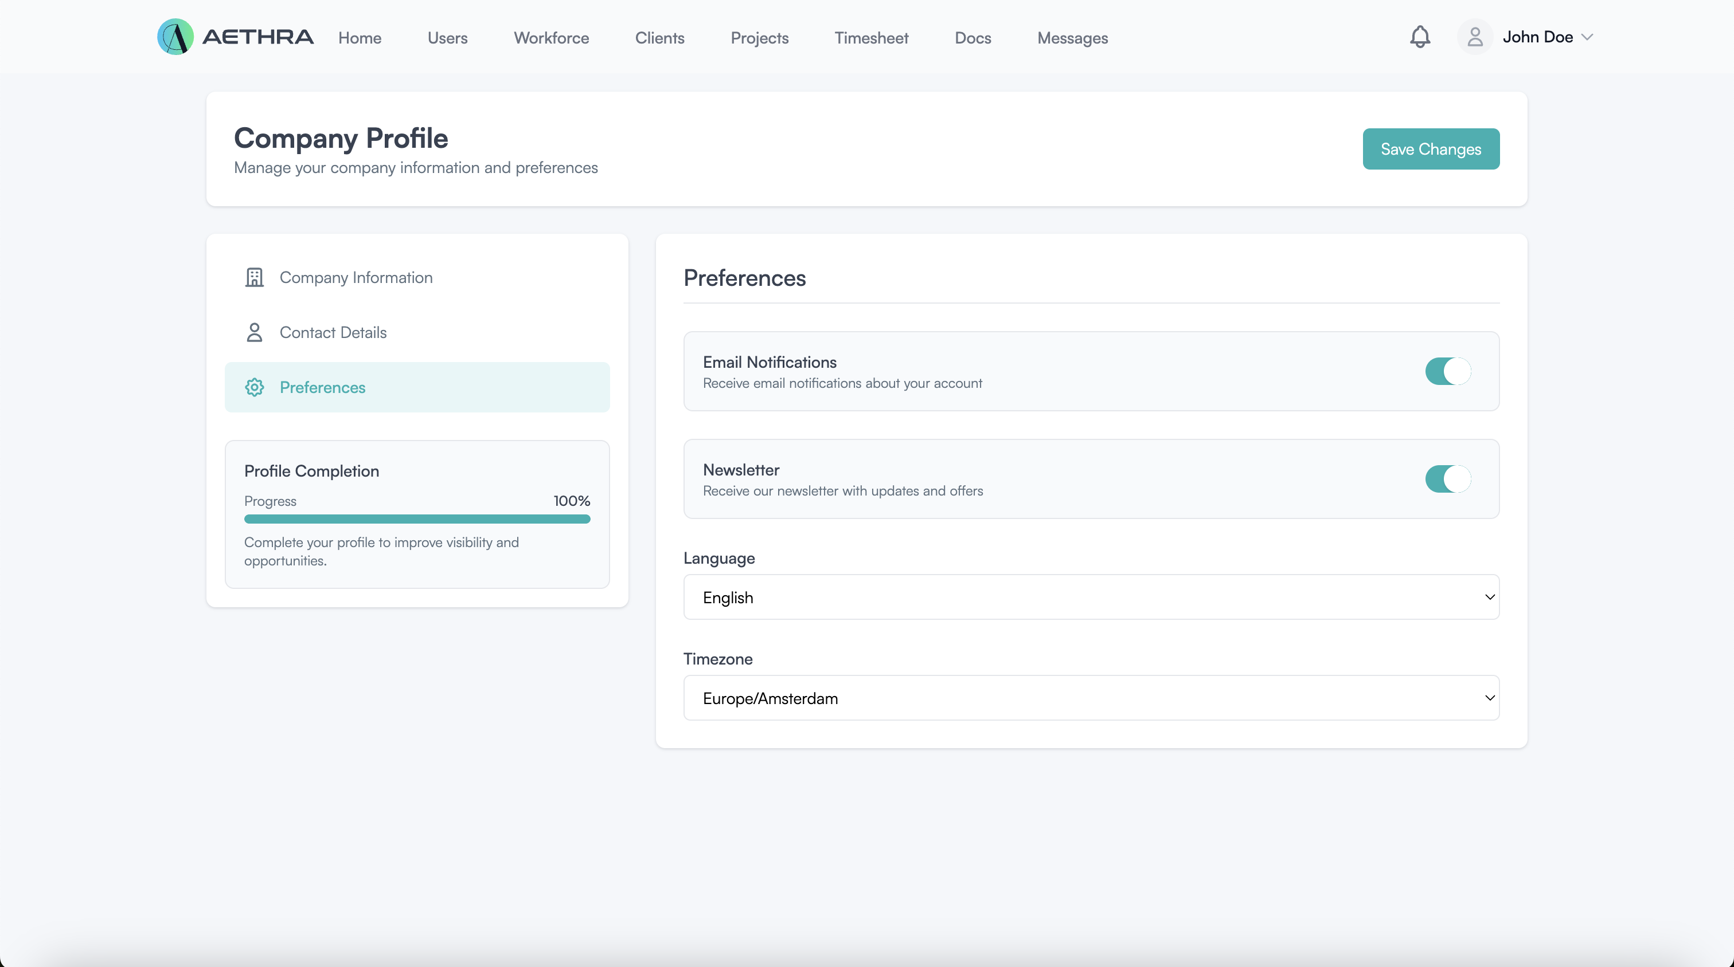The image size is (1734, 967).
Task: Open the Messages link in the navbar
Action: (1072, 38)
